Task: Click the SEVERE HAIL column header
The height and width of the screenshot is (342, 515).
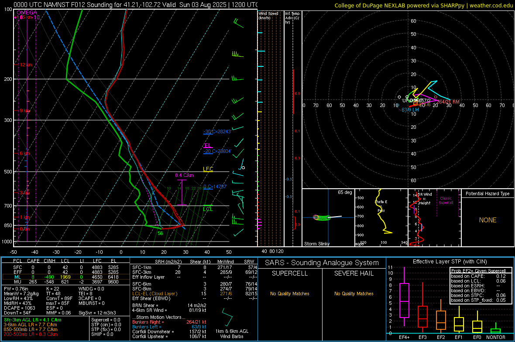Action: pos(354,273)
